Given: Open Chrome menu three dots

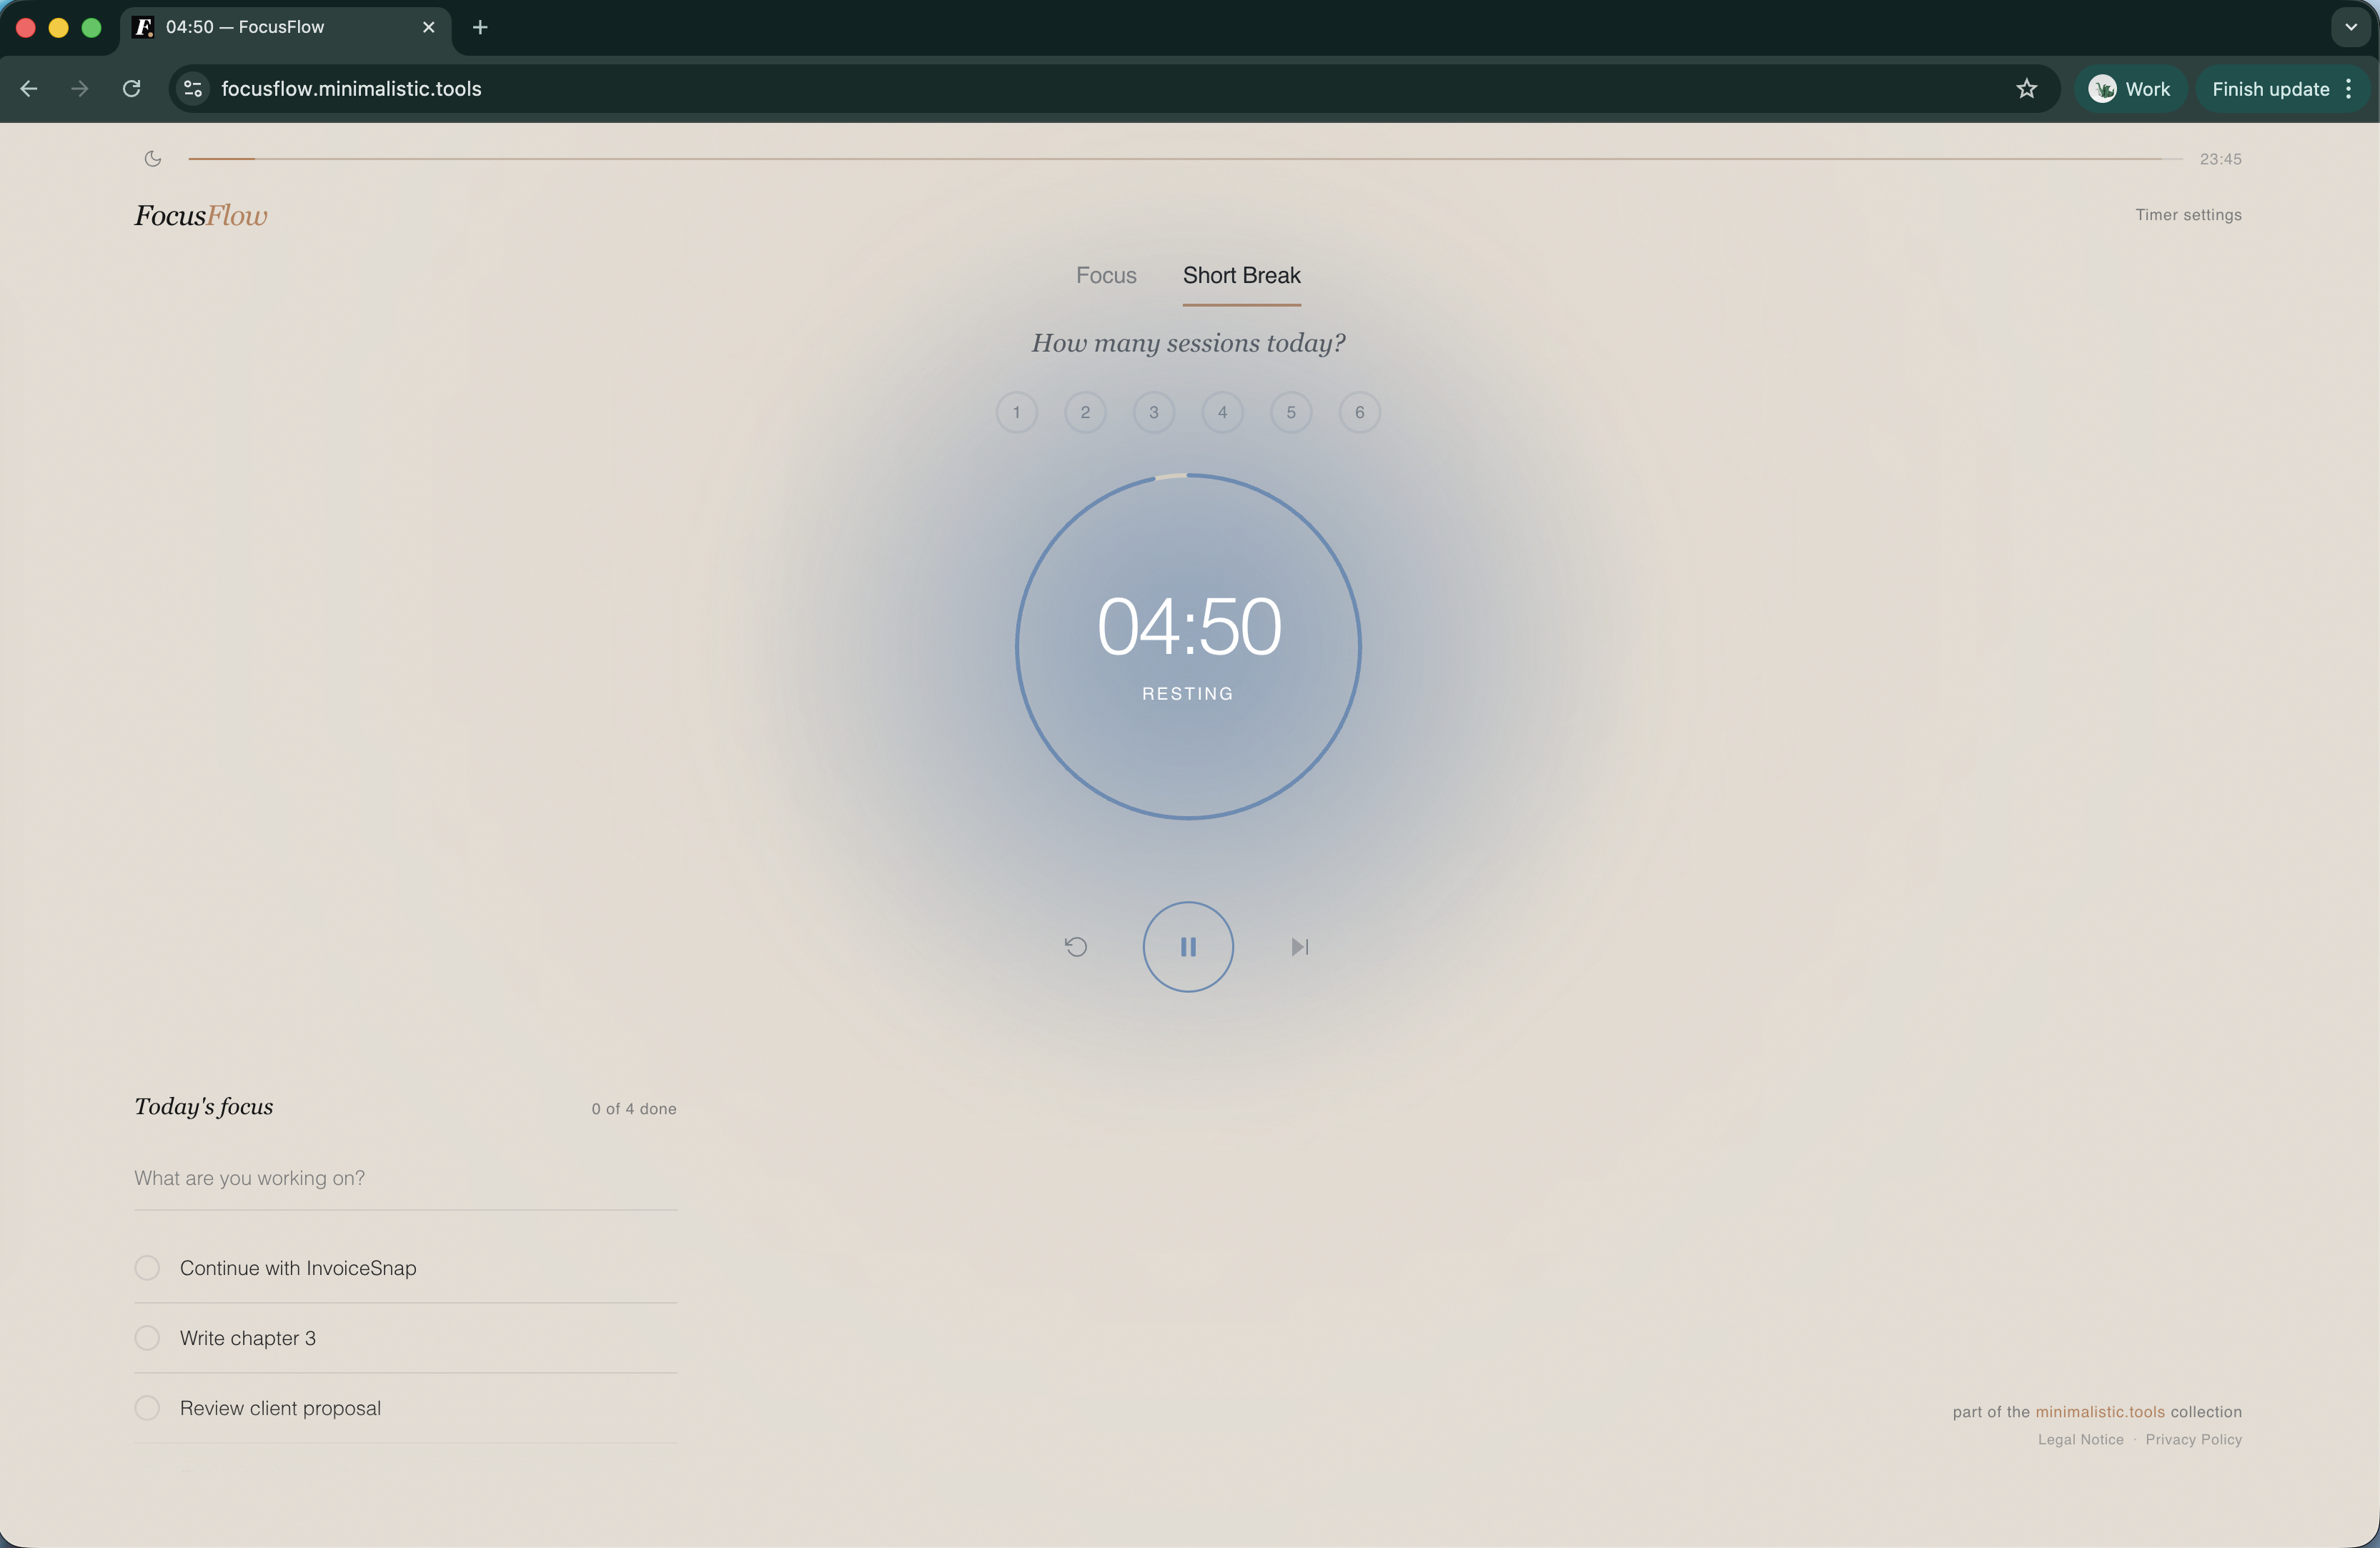Looking at the screenshot, I should coord(2348,89).
